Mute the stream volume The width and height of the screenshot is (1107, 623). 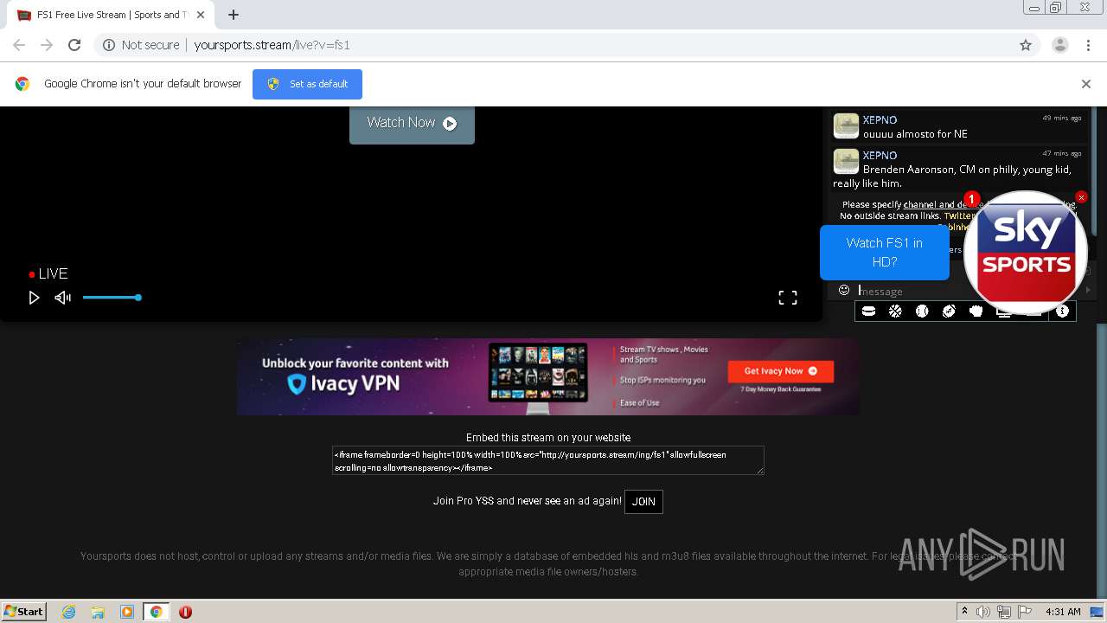click(x=62, y=298)
